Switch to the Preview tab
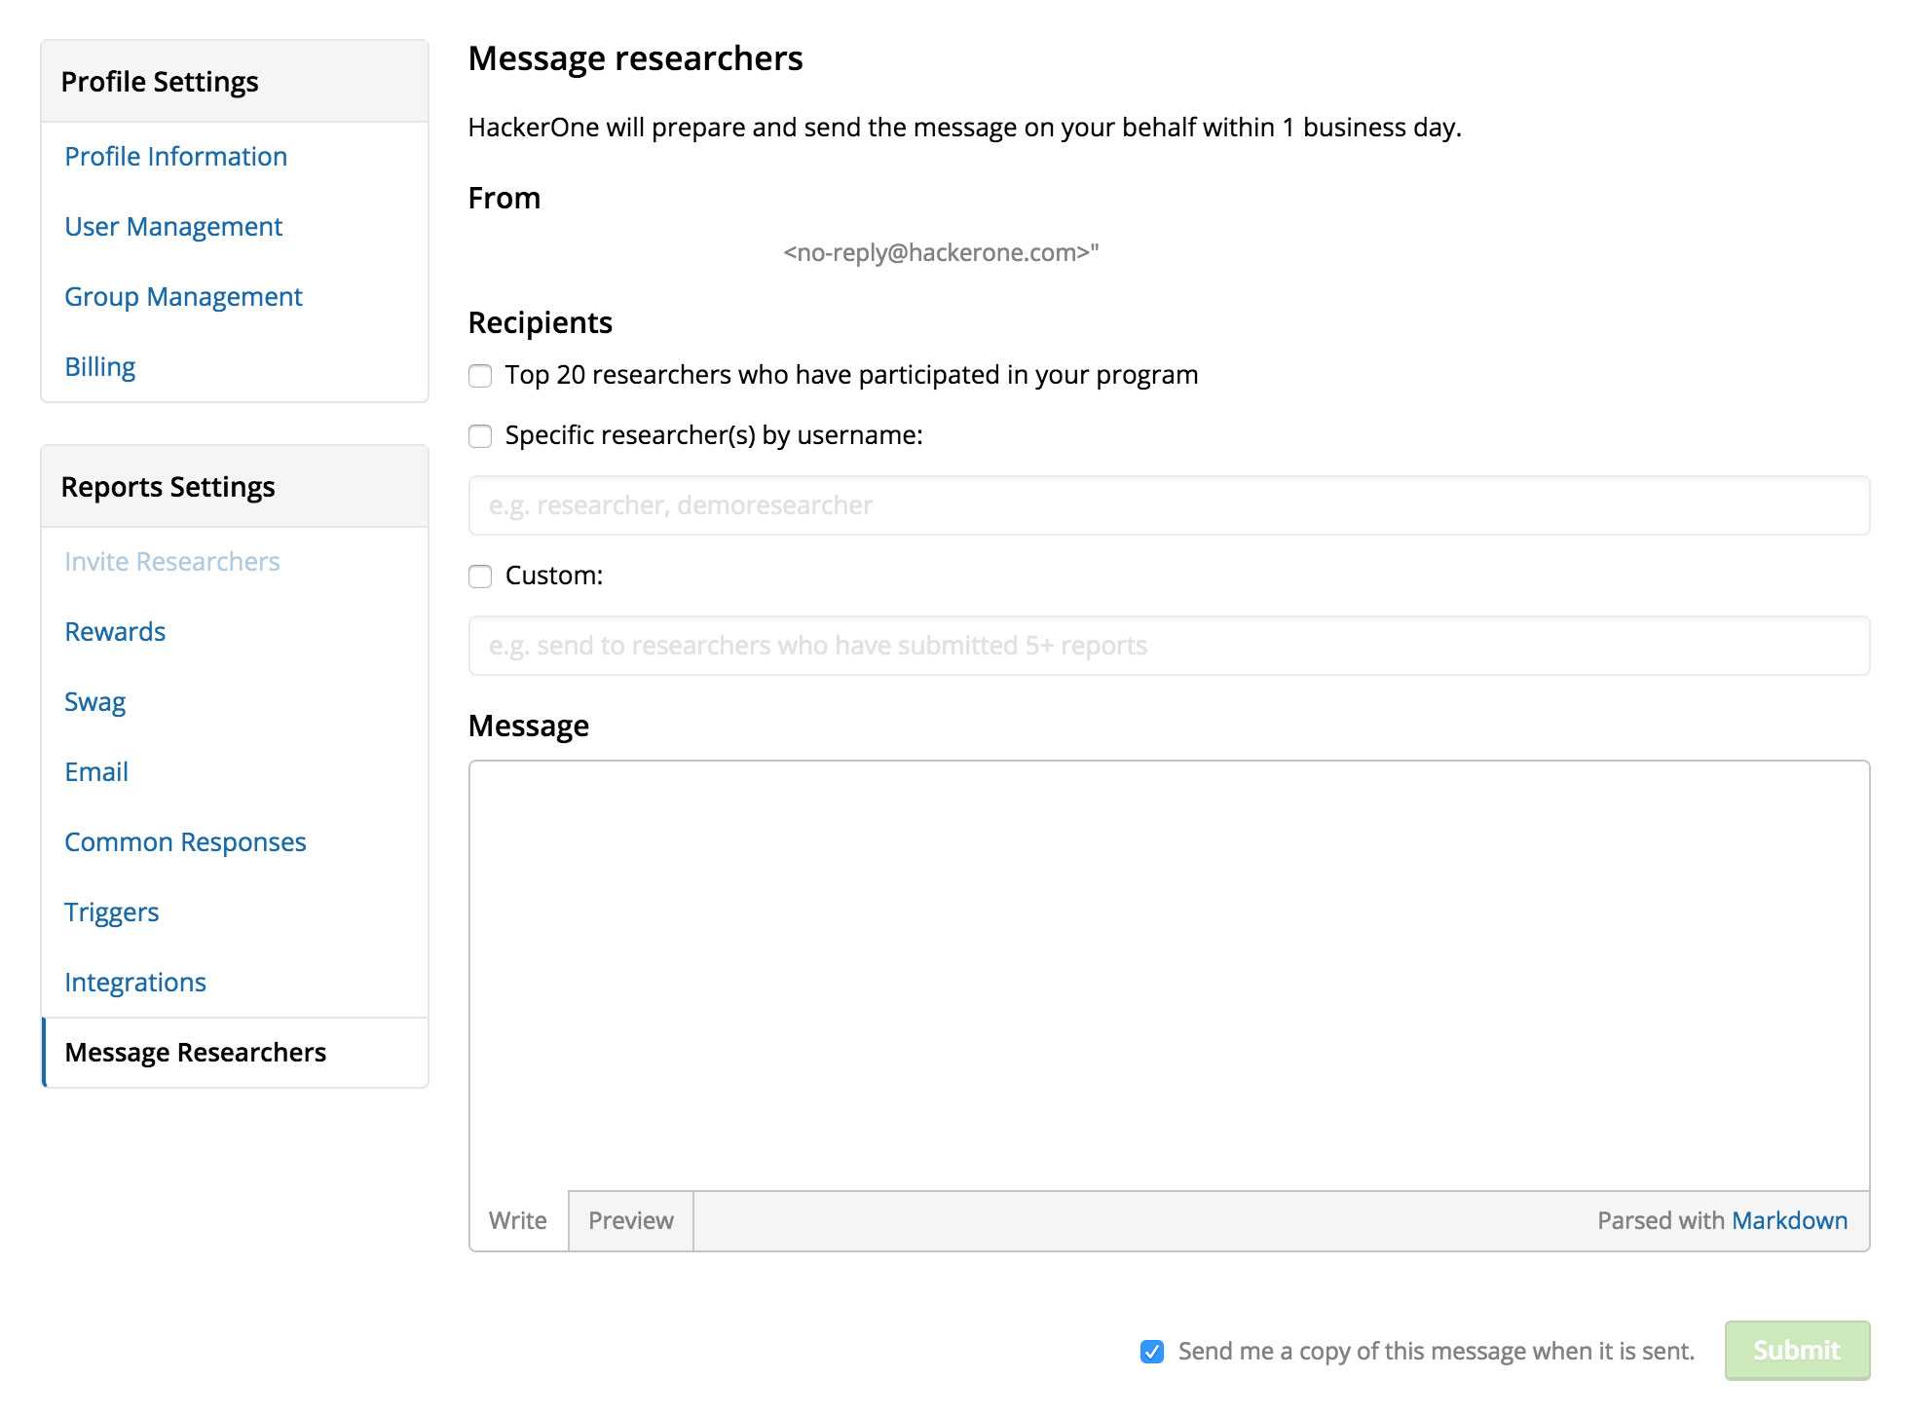The height and width of the screenshot is (1415, 1905). pos(631,1221)
